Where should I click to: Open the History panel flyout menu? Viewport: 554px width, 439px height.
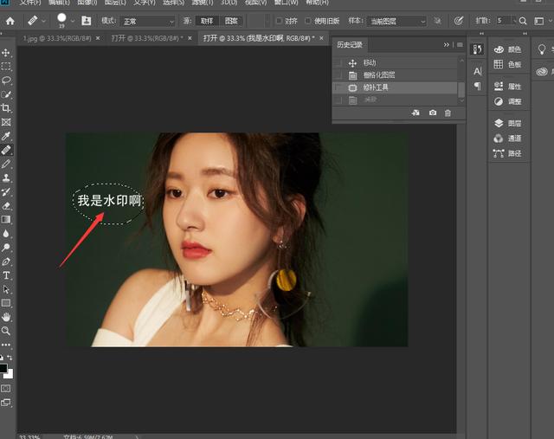click(460, 44)
